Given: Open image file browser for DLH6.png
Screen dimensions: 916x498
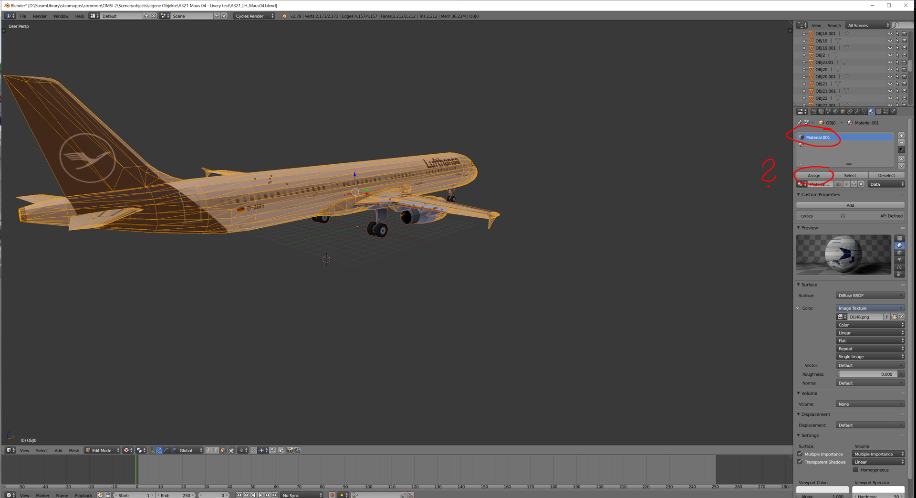Looking at the screenshot, I should pos(894,317).
